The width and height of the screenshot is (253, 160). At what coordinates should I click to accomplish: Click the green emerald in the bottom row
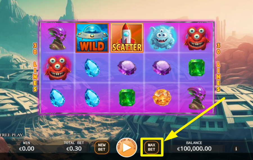click(x=127, y=98)
